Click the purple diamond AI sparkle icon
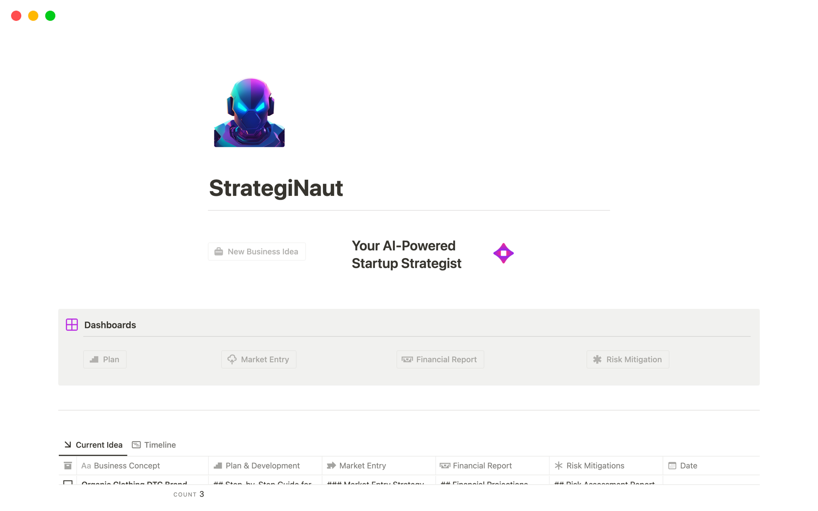Viewport: 818px width, 511px height. (503, 253)
